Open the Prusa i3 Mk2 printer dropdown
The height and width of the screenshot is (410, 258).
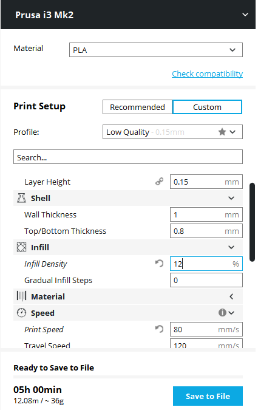245,15
